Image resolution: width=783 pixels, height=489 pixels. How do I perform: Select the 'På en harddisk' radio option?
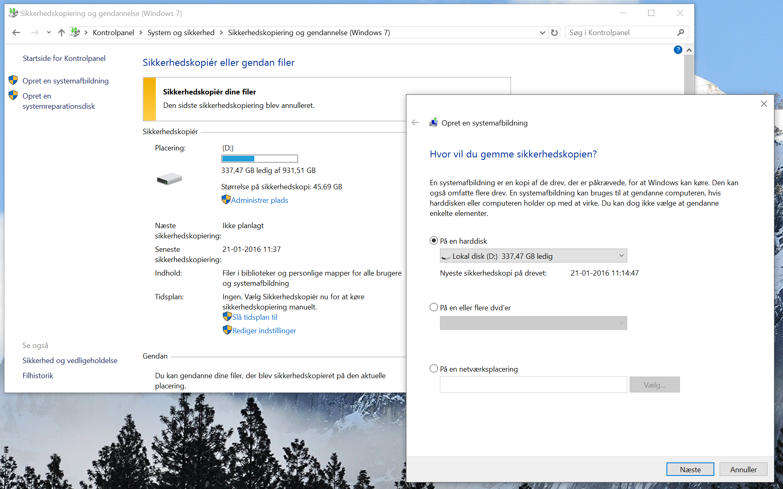pos(434,241)
